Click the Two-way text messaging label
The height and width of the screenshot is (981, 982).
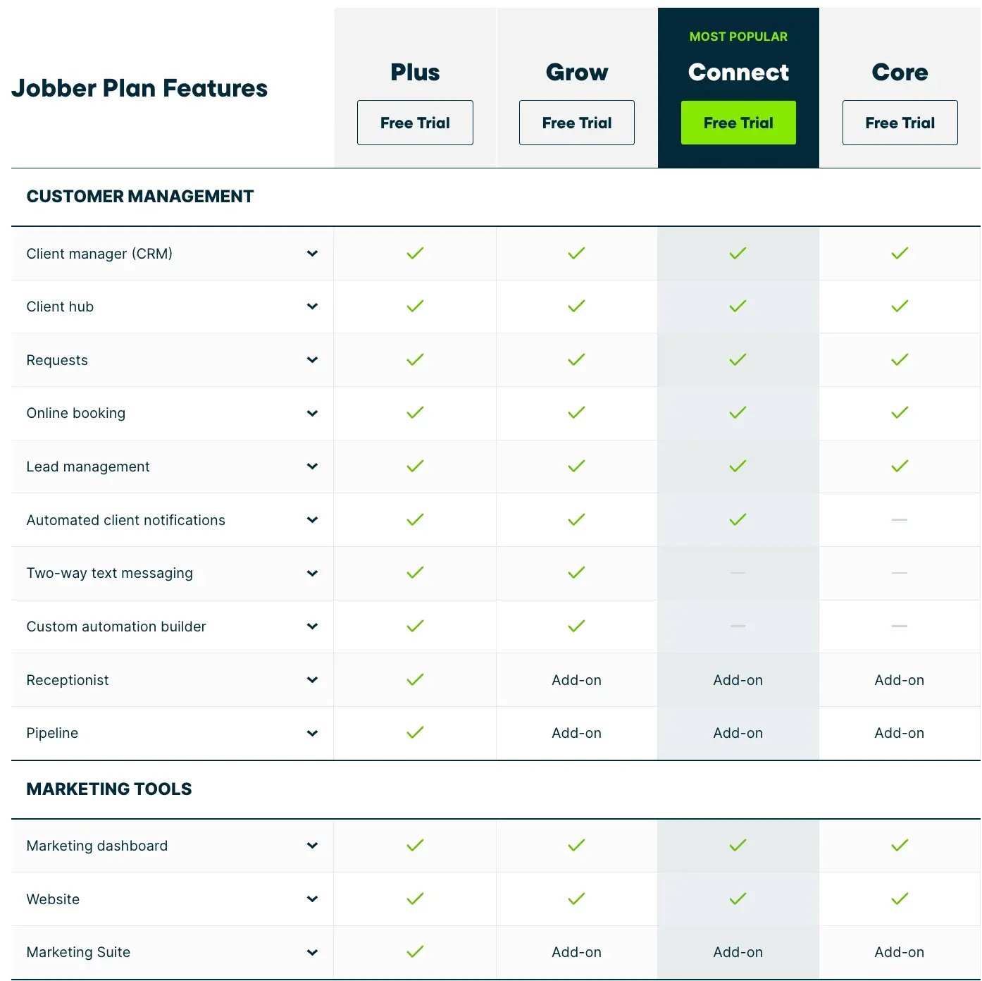click(109, 573)
